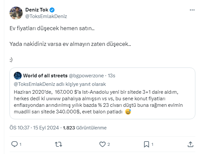The width and height of the screenshot is (197, 154).
Task: View the 1.823 Görüntülenme count
Action: [x=85, y=128]
